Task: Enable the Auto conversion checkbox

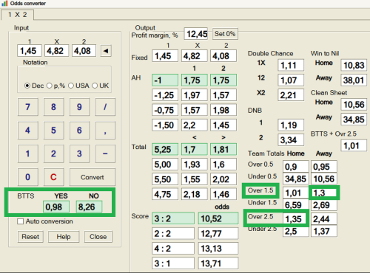Action: (20, 221)
